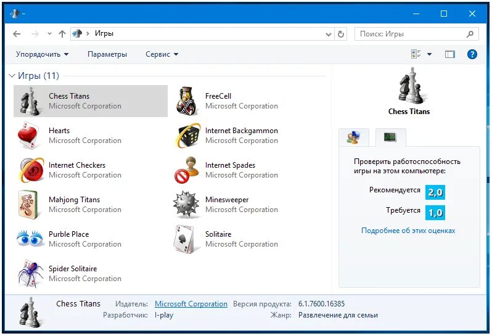Go up one folder level

[62, 34]
